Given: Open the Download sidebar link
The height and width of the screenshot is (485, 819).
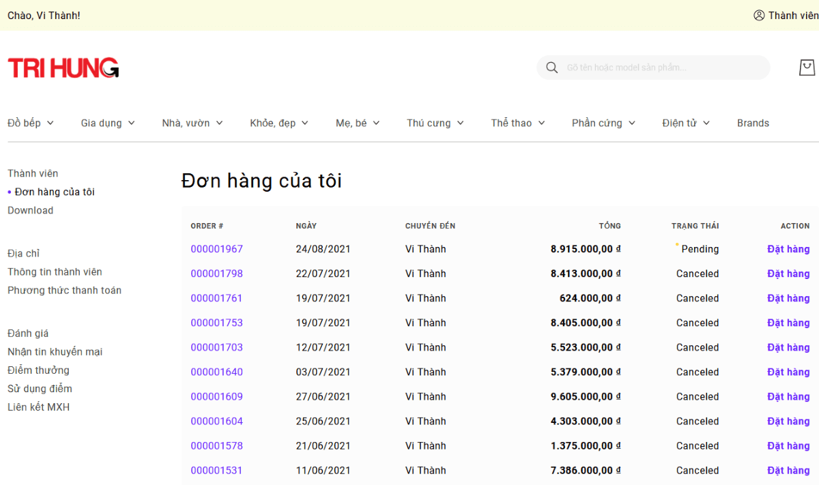Looking at the screenshot, I should tap(30, 210).
